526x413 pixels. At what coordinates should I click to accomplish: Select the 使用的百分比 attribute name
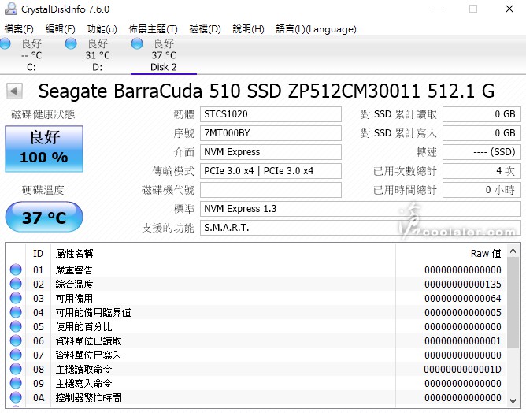[x=84, y=327]
